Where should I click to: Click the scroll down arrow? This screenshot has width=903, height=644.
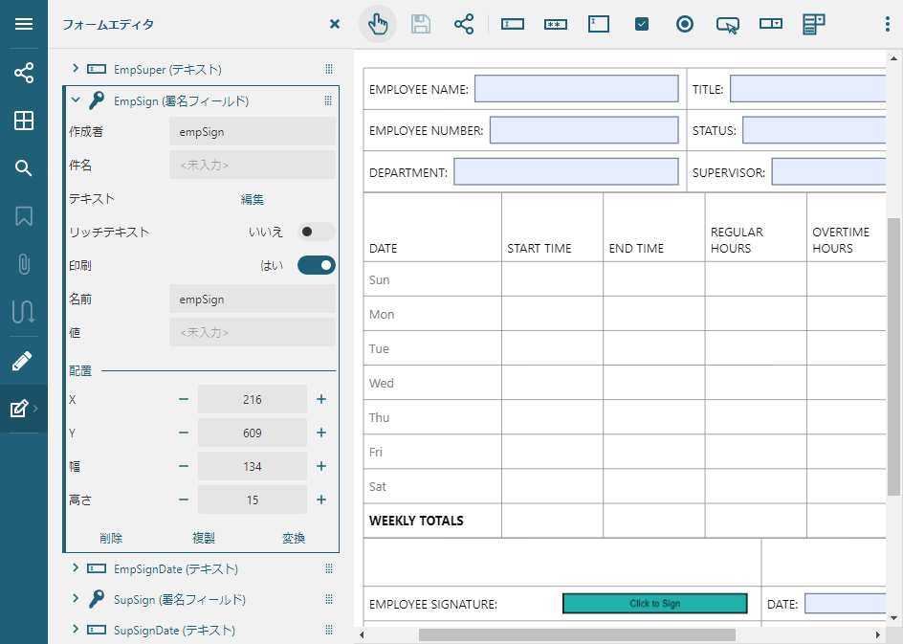[893, 618]
